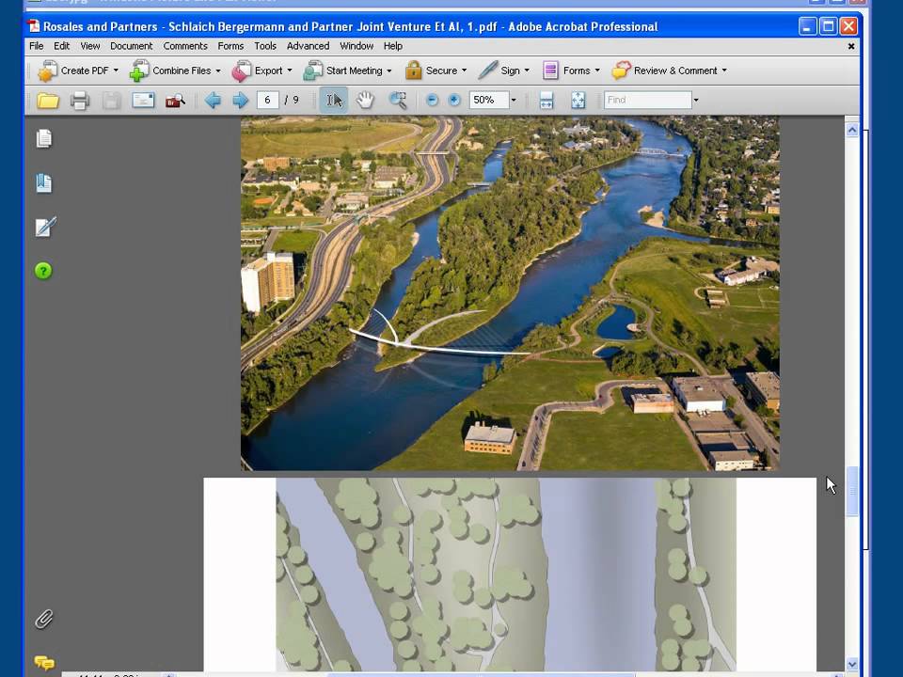The width and height of the screenshot is (903, 677).
Task: Click the vertical scrollbar thumb
Action: [852, 491]
